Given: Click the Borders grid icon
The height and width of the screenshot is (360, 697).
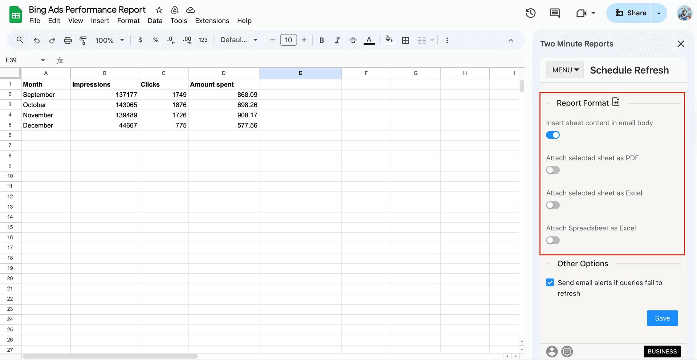Looking at the screenshot, I should pyautogui.click(x=405, y=40).
